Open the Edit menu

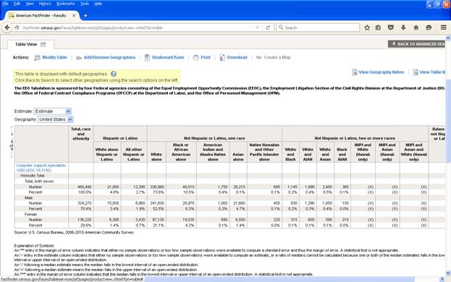17,4
